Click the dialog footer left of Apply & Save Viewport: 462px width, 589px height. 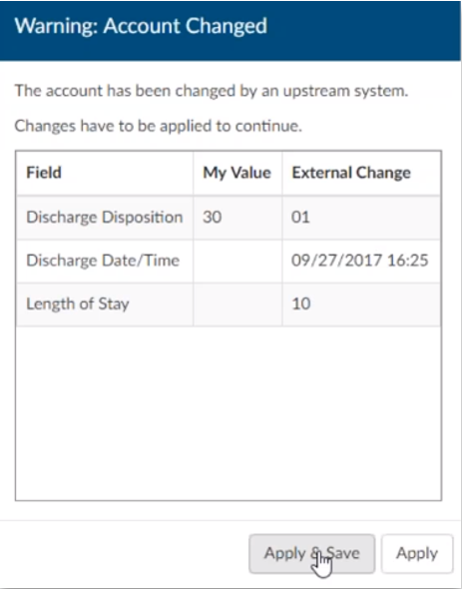124,553
